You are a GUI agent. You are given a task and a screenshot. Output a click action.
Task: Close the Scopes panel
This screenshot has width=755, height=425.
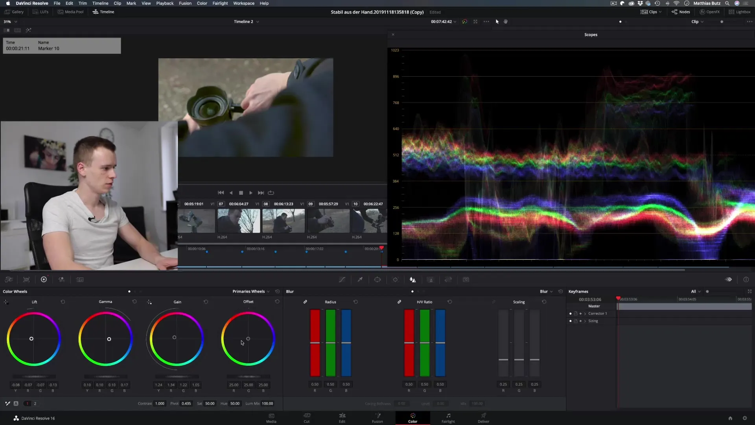(393, 35)
